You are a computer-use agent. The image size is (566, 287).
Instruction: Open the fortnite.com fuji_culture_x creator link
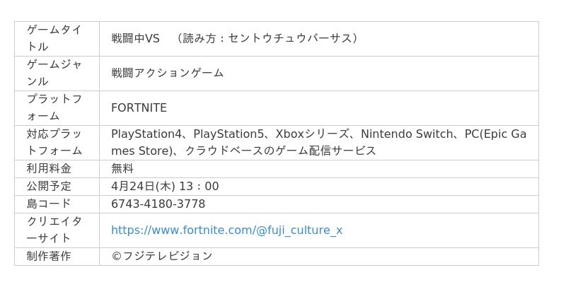pos(226,230)
